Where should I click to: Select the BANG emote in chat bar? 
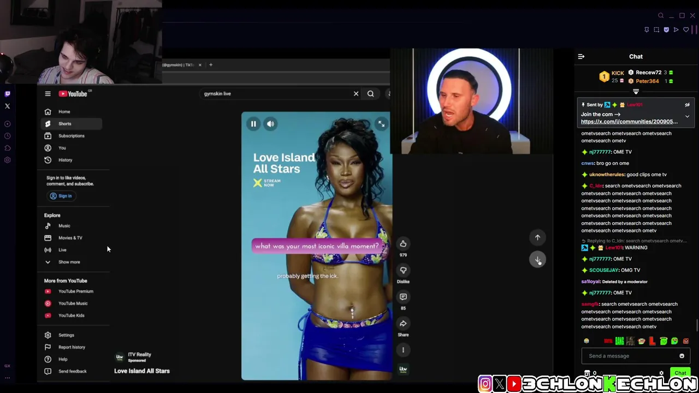point(619,341)
